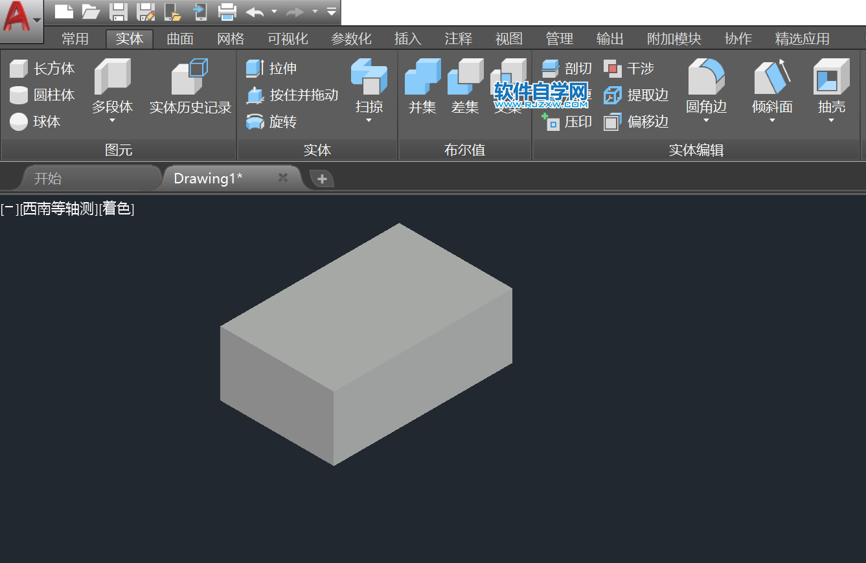This screenshot has height=563, width=866.
Task: Click the 实体编辑 panel title
Action: [x=696, y=150]
